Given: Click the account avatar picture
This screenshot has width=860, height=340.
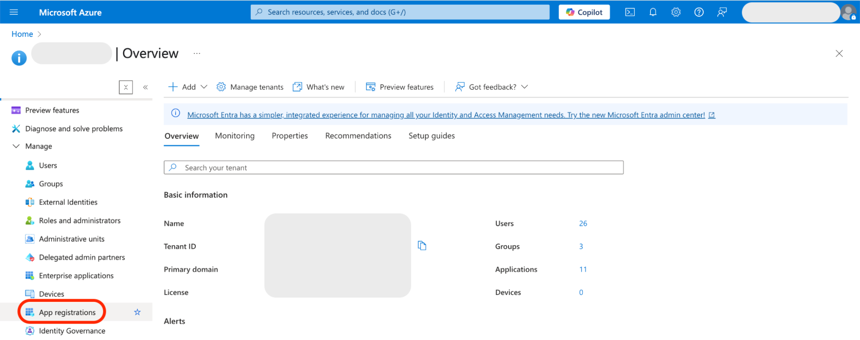Looking at the screenshot, I should point(849,12).
